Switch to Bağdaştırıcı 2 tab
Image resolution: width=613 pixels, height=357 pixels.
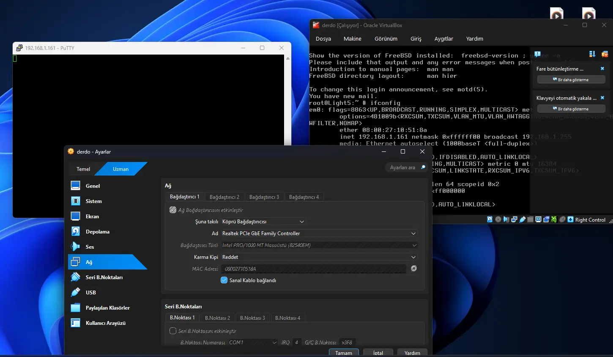224,197
